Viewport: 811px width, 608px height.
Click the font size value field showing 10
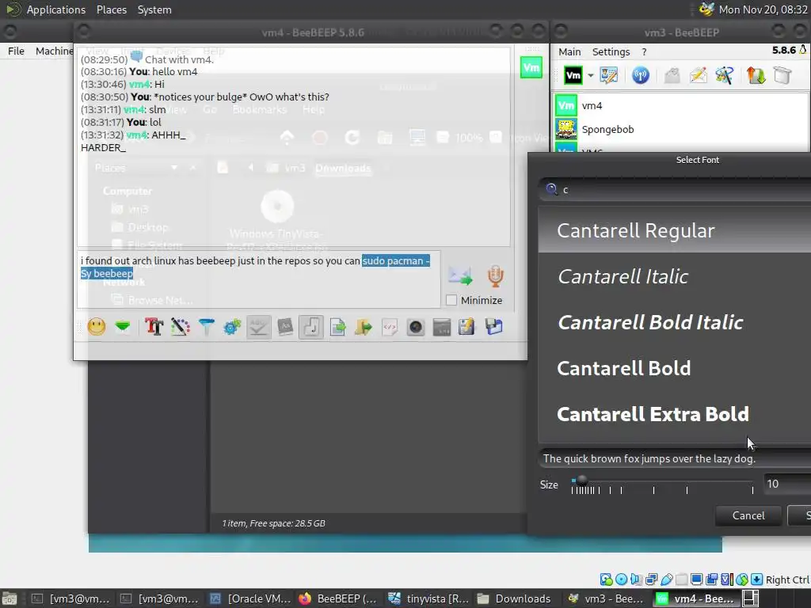coord(786,484)
